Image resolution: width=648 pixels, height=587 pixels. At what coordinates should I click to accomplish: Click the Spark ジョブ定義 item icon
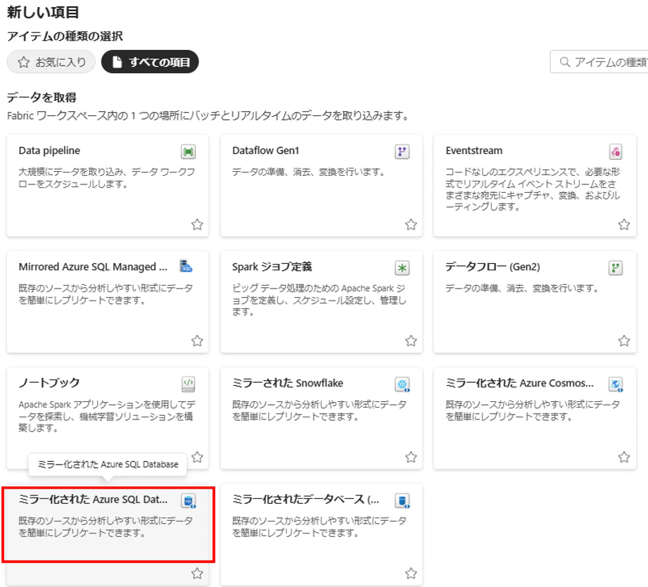[402, 268]
